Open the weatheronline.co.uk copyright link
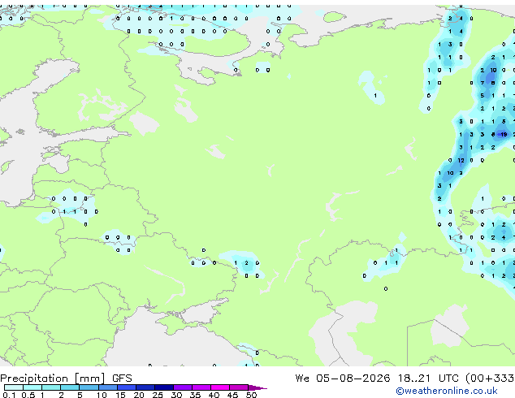 tap(447, 391)
